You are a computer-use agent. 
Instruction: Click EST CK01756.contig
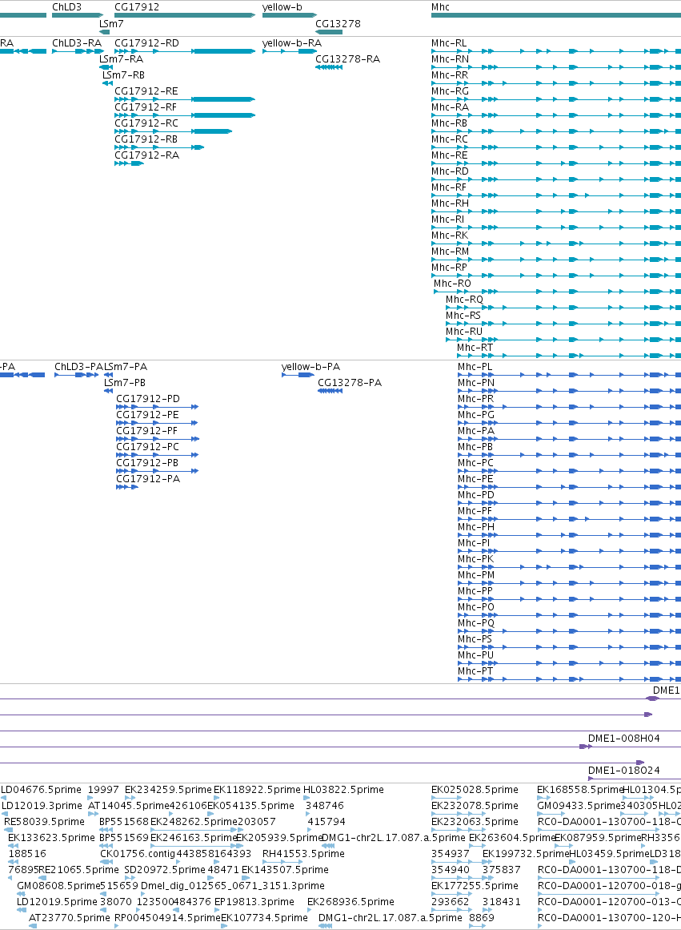click(x=138, y=854)
